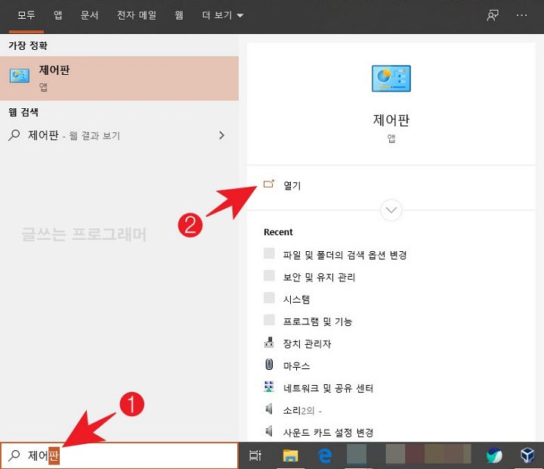Open 파일 및 폴더의 검색 옵션 변경

[x=345, y=255]
